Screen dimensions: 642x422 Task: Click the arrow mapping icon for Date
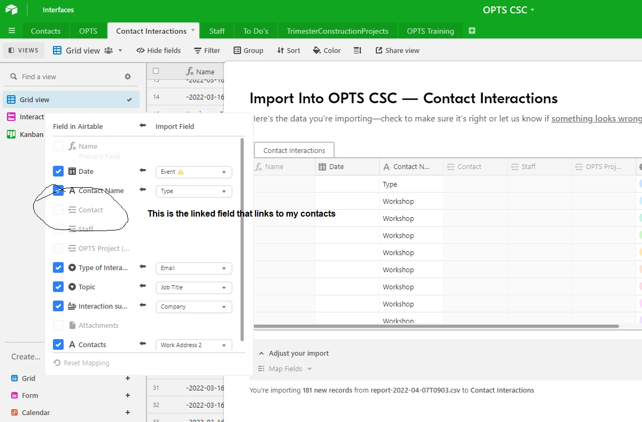click(143, 171)
